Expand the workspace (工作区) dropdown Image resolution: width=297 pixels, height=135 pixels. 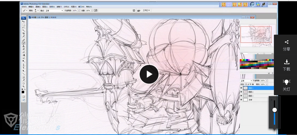tap(146, 10)
